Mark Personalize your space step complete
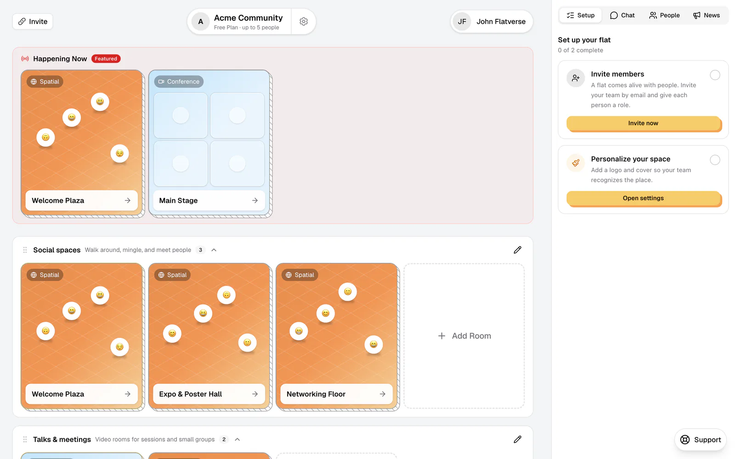This screenshot has height=459, width=735. tap(715, 160)
